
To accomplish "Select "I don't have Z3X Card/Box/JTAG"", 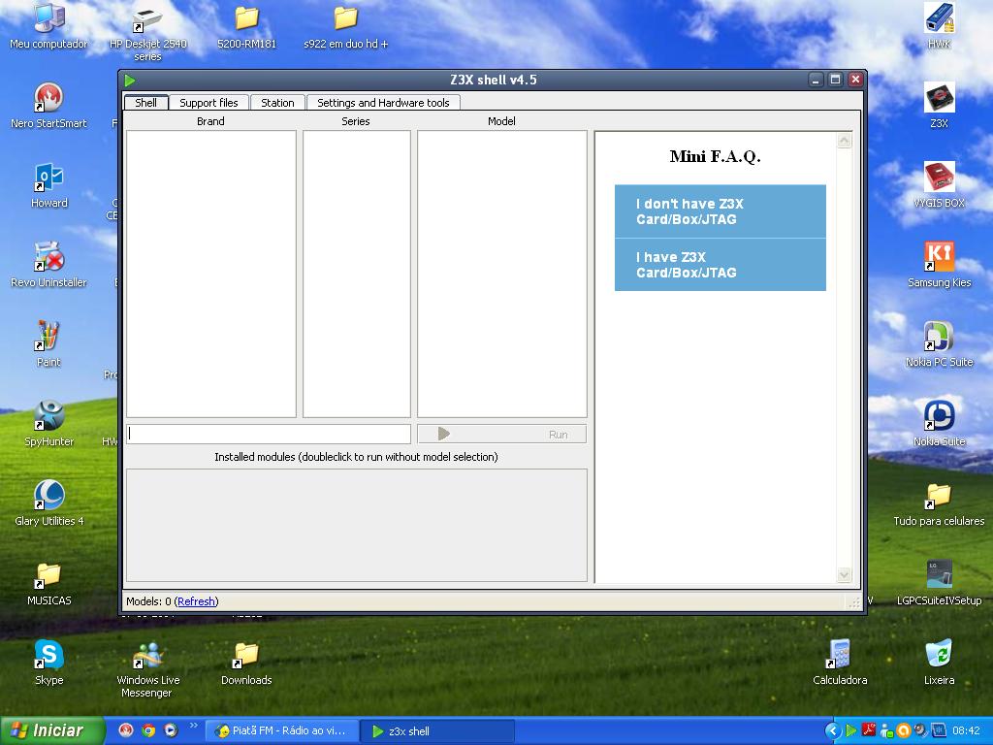I will pos(721,211).
